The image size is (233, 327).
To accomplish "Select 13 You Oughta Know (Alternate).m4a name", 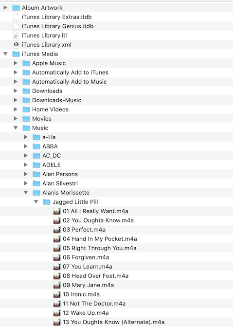I will (x=114, y=322).
